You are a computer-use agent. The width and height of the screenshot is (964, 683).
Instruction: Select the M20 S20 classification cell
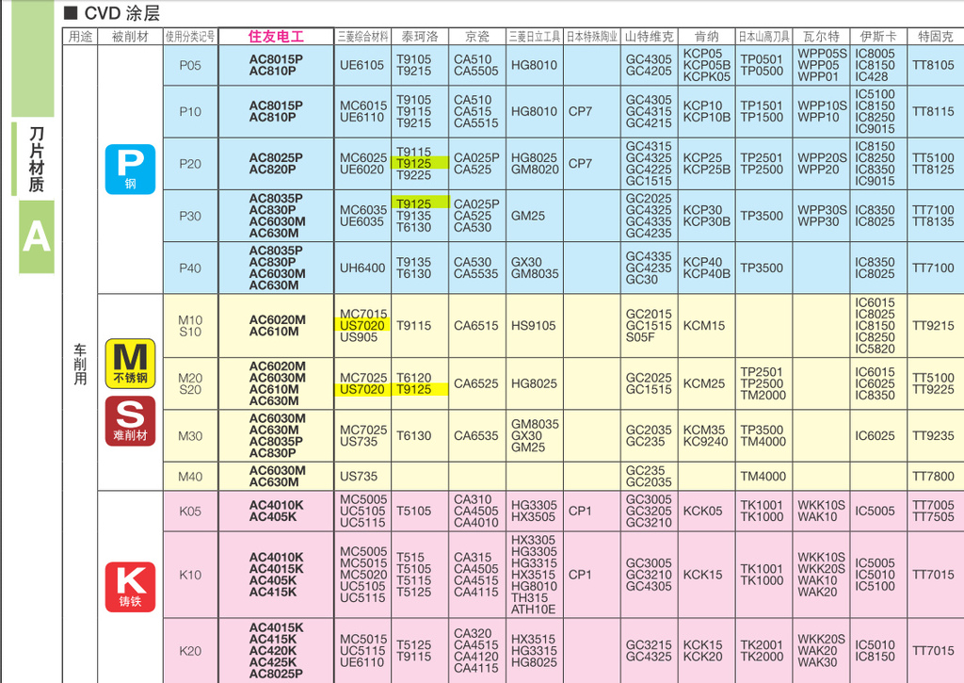point(190,383)
